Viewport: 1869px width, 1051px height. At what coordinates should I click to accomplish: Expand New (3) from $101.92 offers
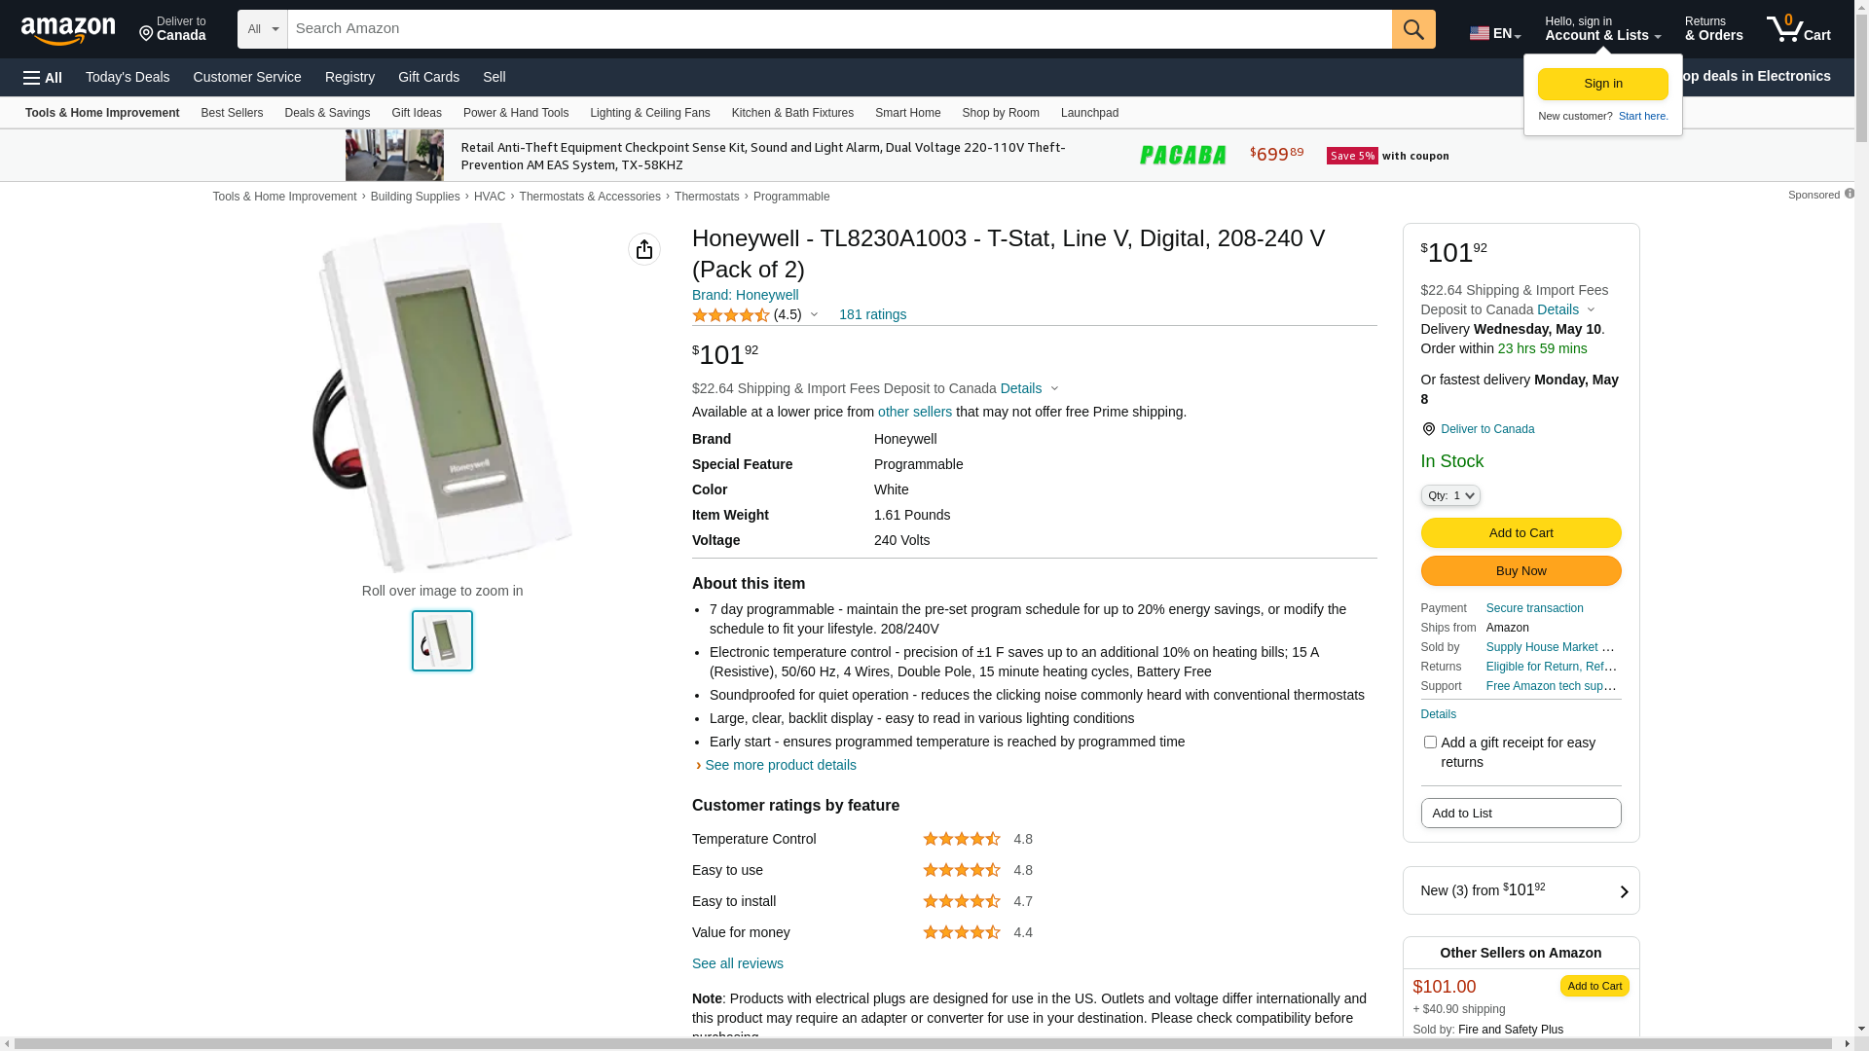pos(1521,890)
